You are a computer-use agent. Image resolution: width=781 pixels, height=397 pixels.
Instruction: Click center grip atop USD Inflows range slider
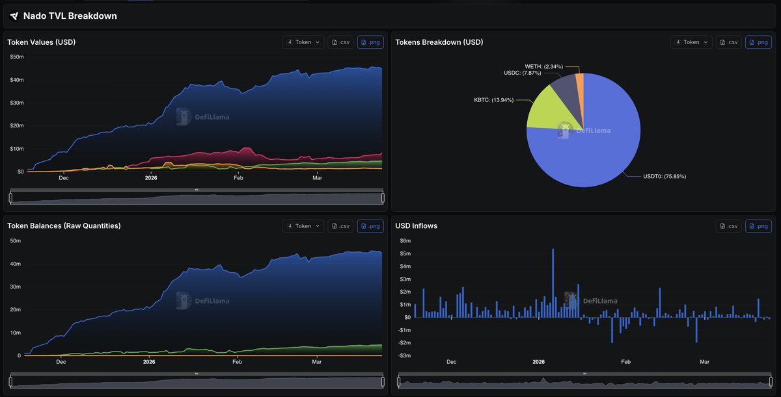pos(584,374)
